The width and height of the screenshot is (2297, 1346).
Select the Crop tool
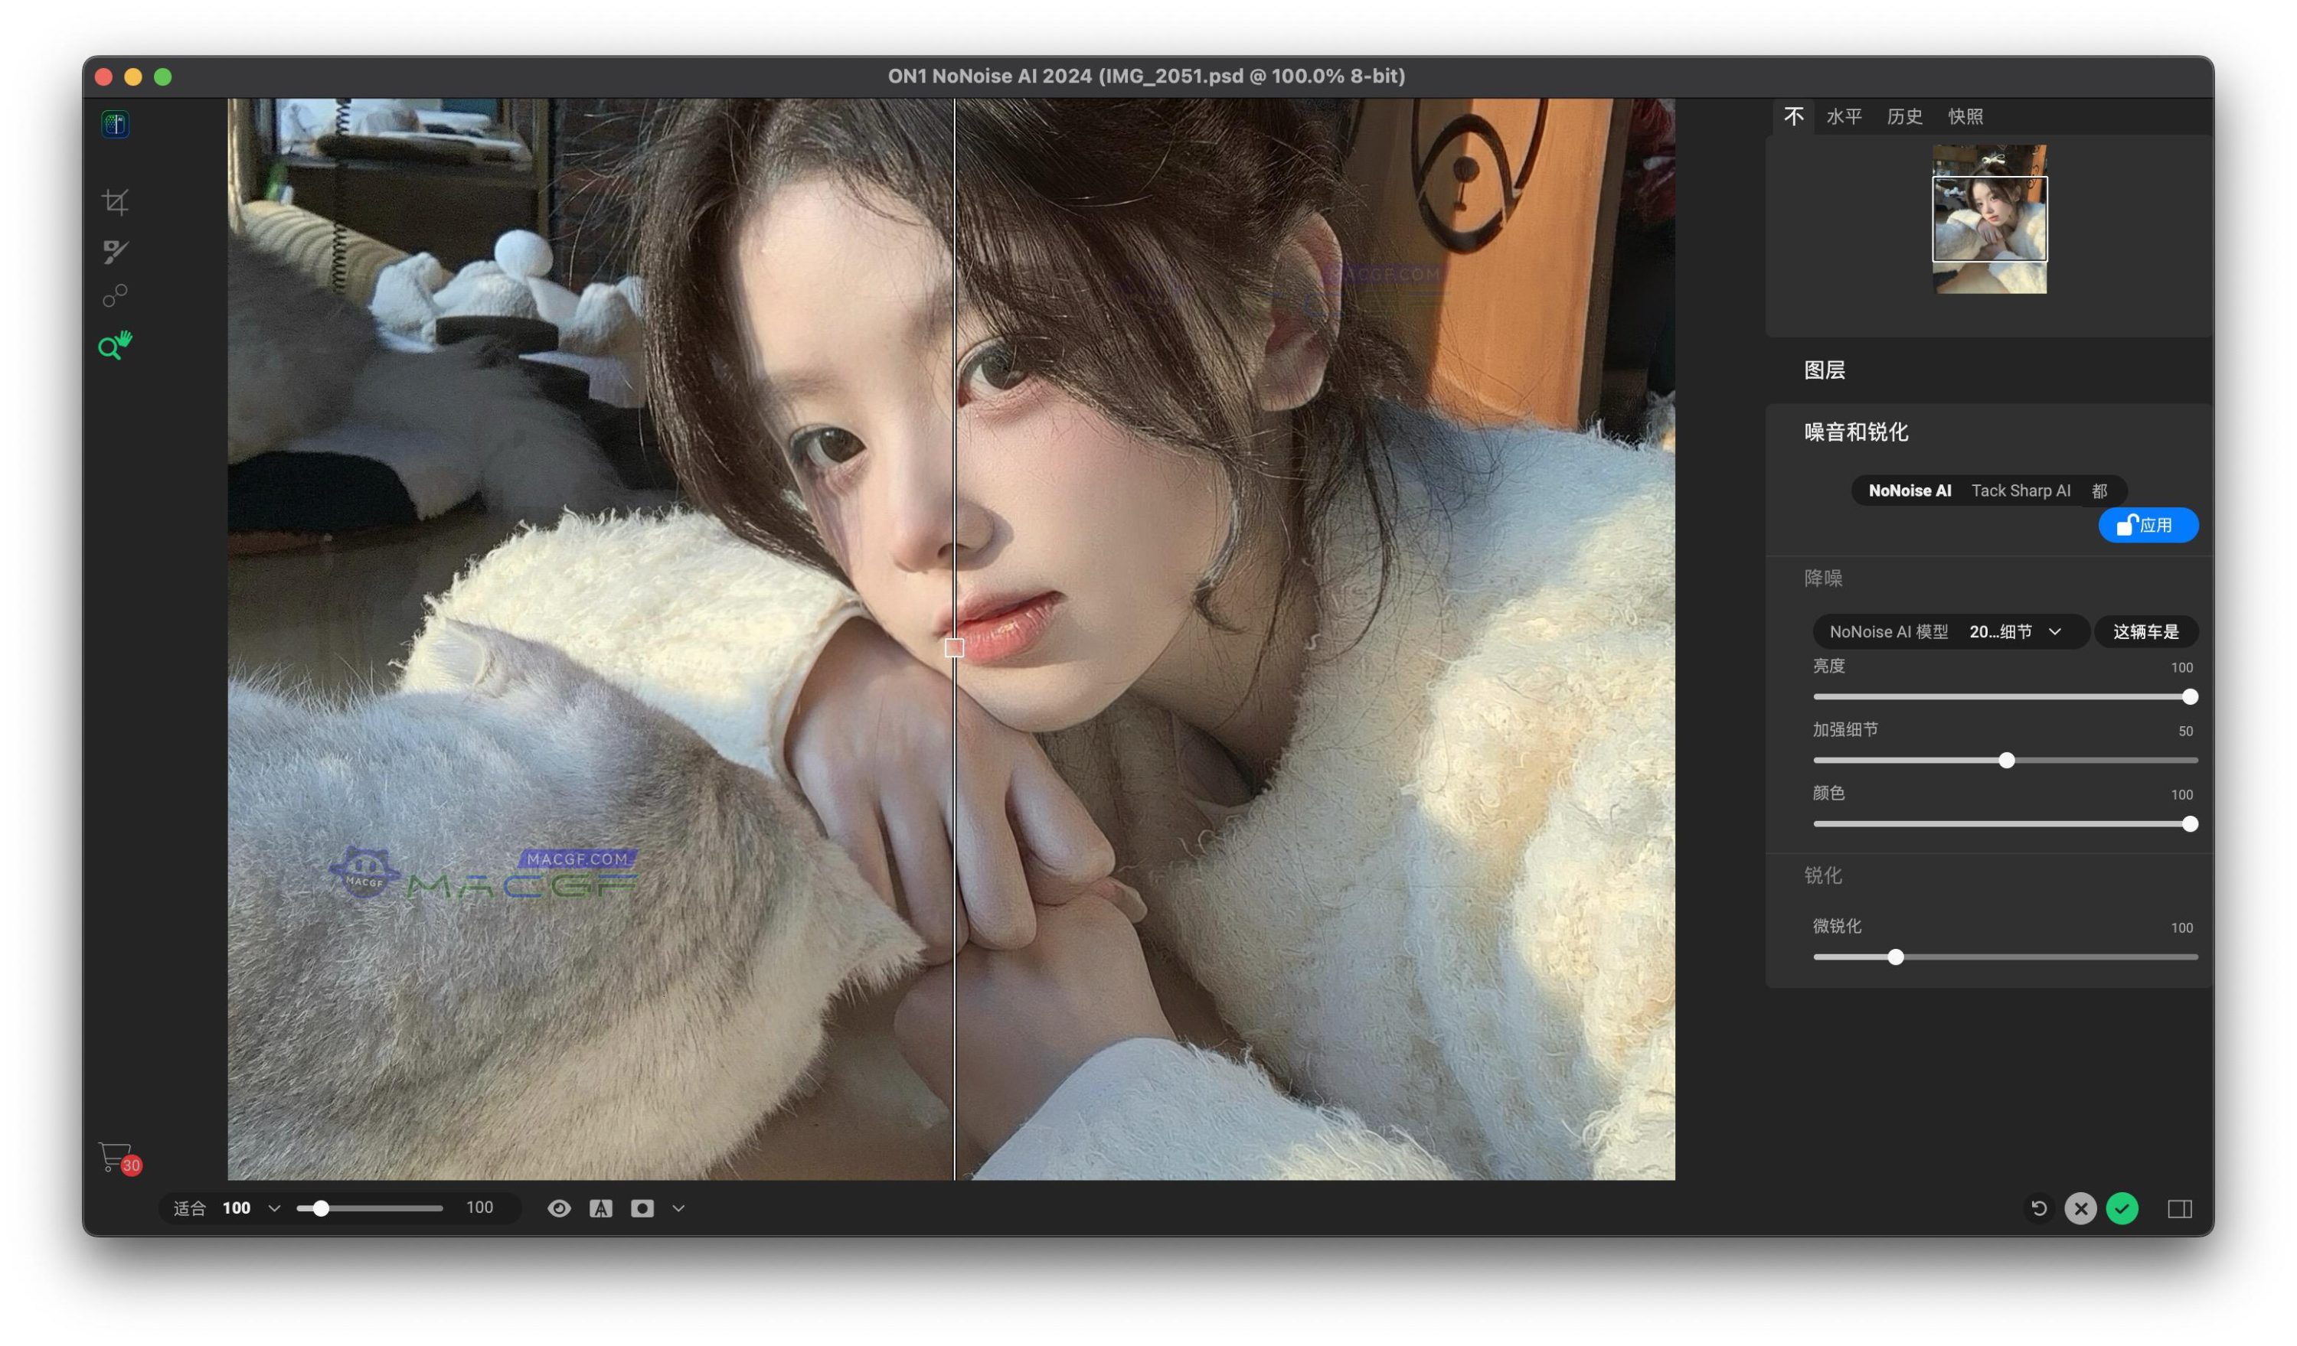tap(115, 201)
